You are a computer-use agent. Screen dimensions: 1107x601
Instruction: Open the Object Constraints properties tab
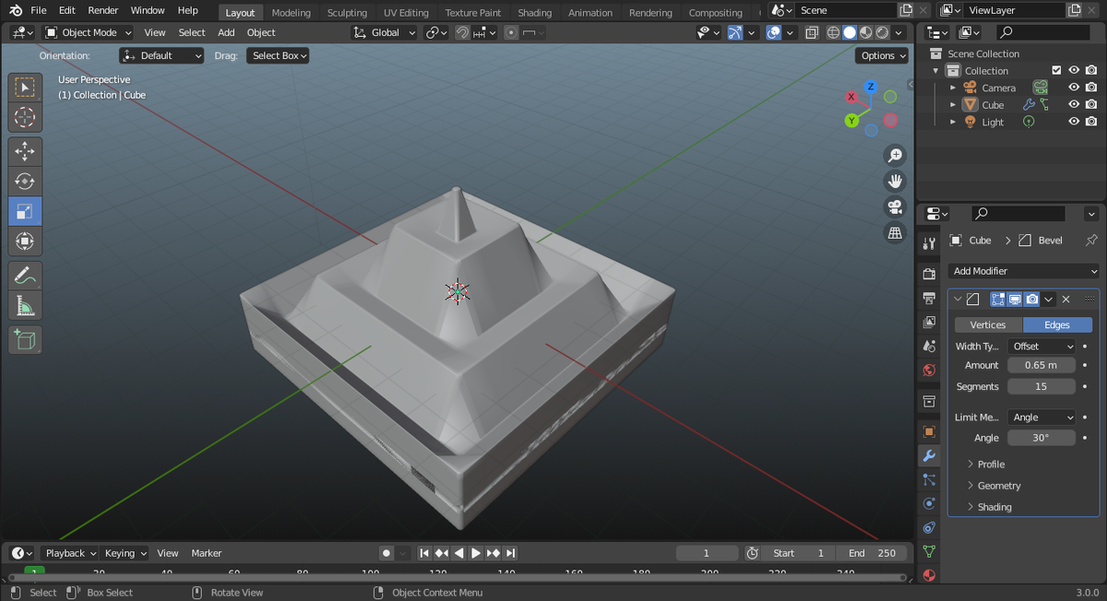(929, 527)
